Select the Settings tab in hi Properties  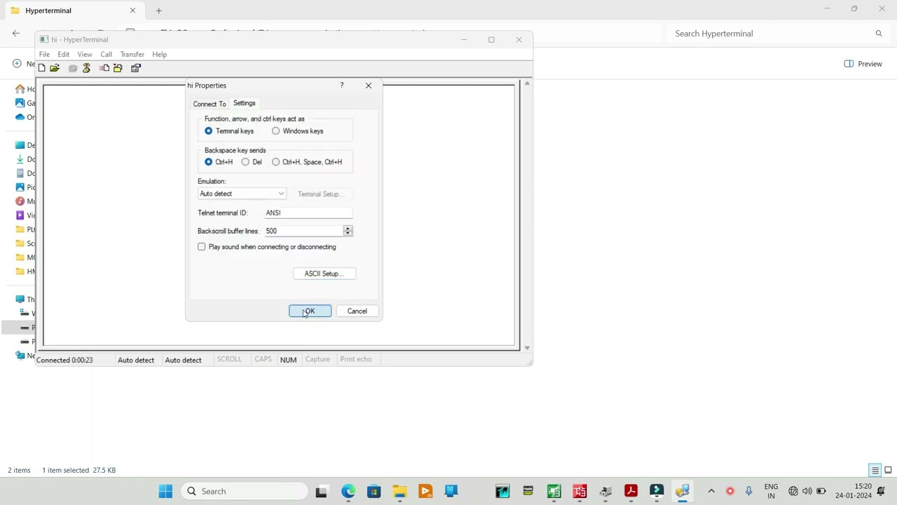click(x=245, y=103)
